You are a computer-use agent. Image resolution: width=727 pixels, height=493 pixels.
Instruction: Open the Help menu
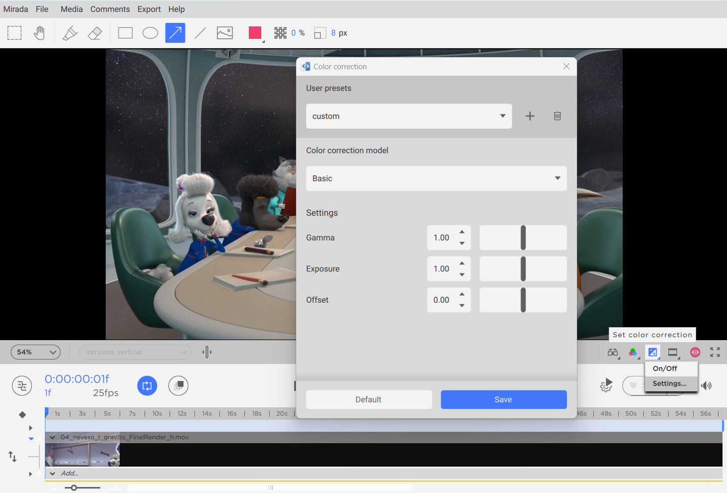tap(177, 9)
